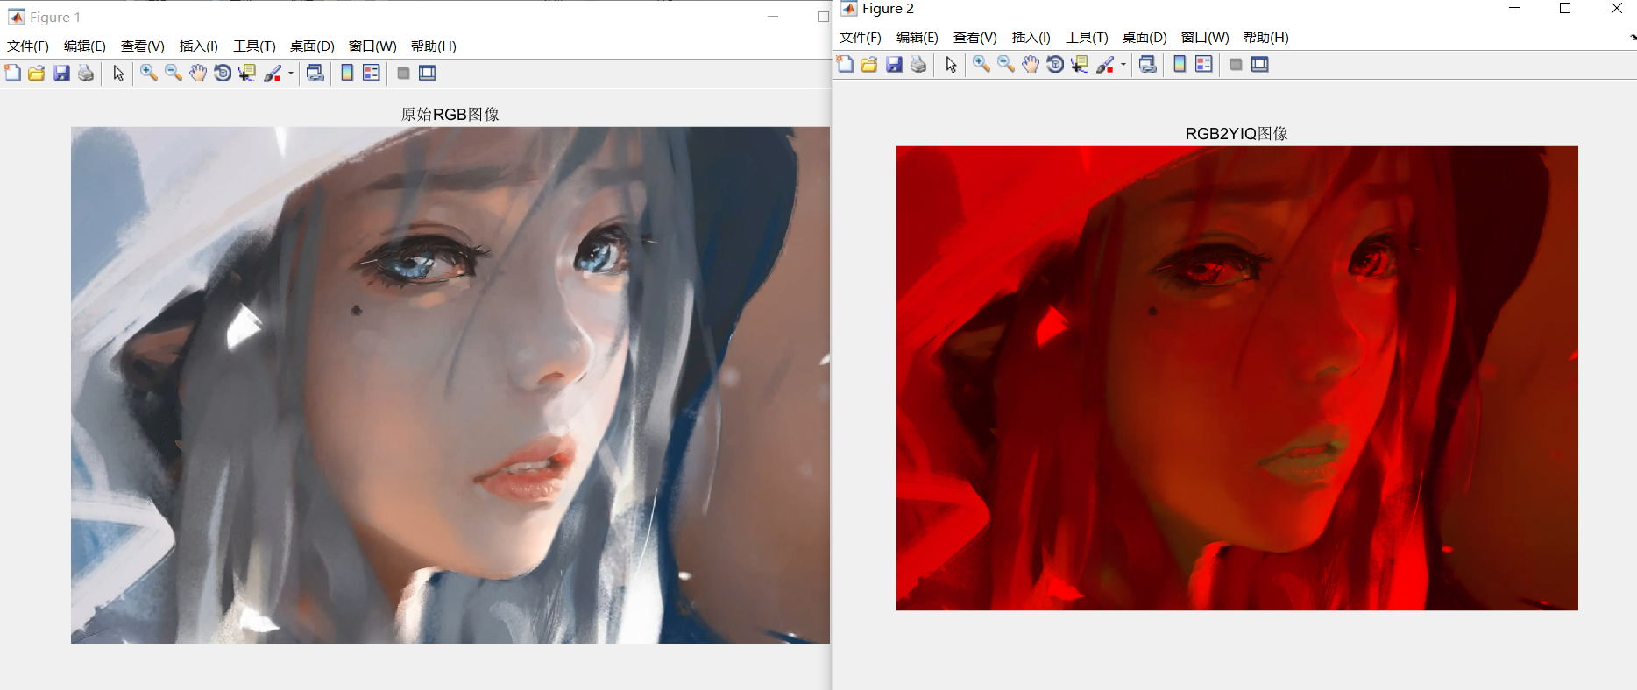Screen dimensions: 1637x690
Task: Activate Zoom In tool in Figure 2
Action: 981,64
